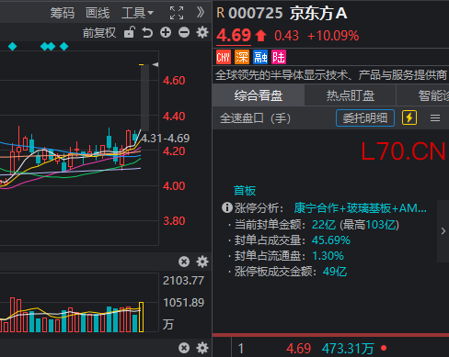This screenshot has width=449, height=357.
Task: Click the lone leftmost cyan diamond marker
Action: (13, 47)
